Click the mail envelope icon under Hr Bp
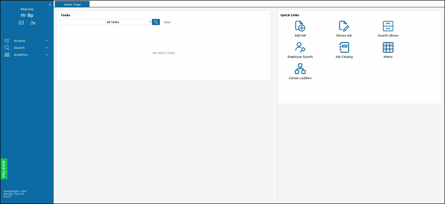The width and height of the screenshot is (445, 204). pos(21,23)
